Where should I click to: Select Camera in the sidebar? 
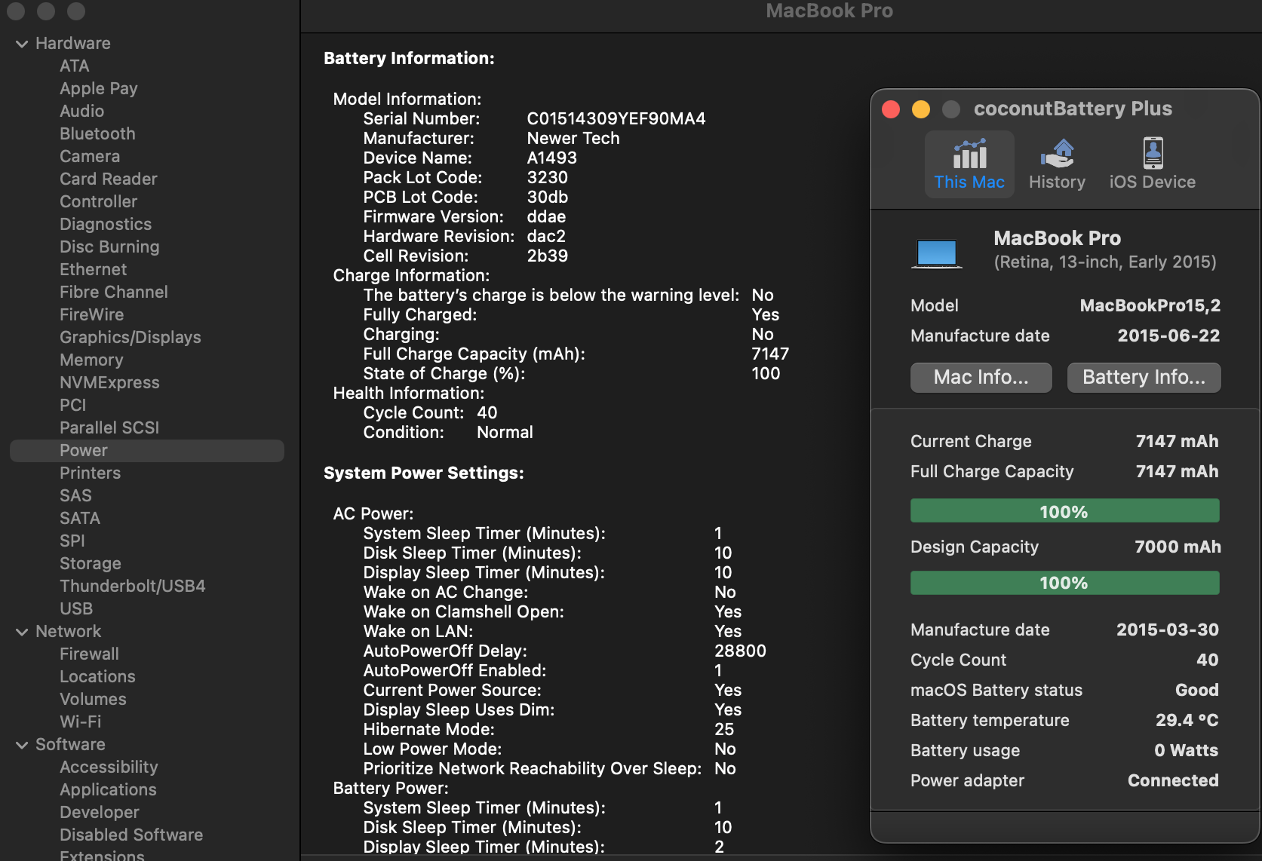90,157
